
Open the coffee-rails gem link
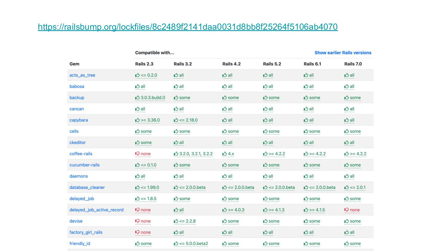pyautogui.click(x=81, y=154)
